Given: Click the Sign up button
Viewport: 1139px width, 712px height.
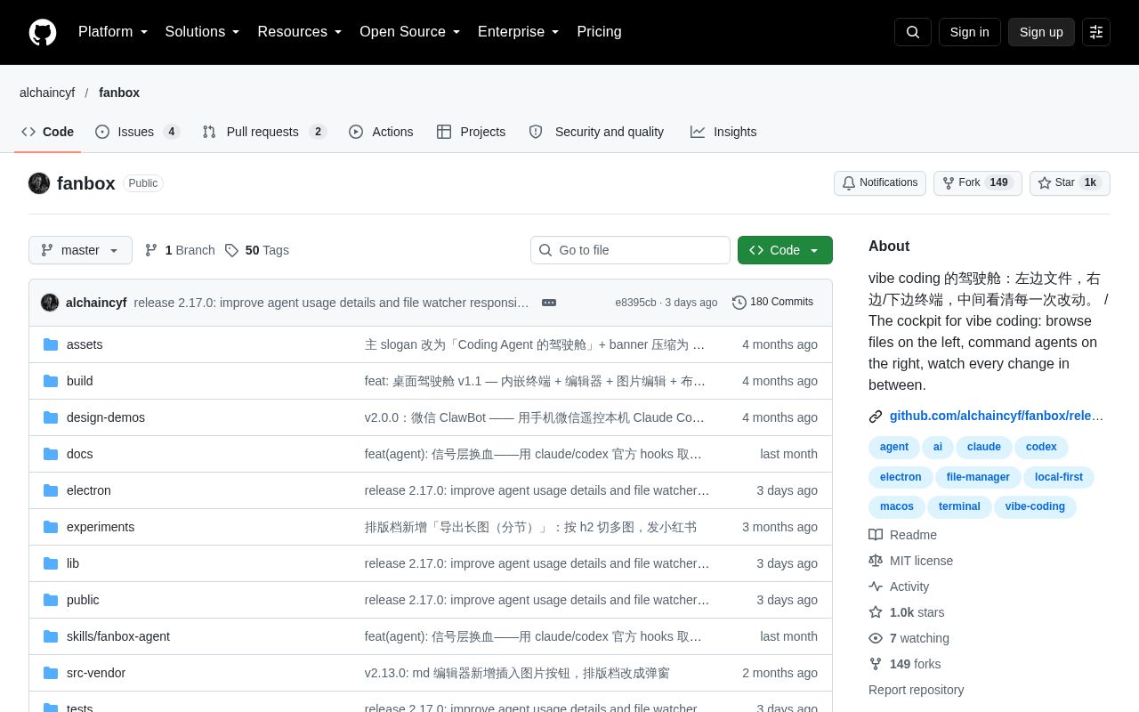Looking at the screenshot, I should (1041, 32).
